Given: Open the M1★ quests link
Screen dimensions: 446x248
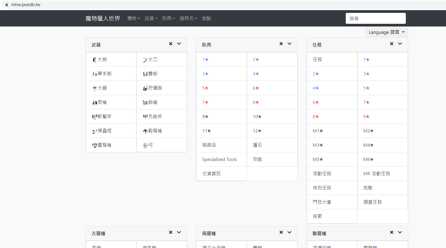Looking at the screenshot, I should [x=318, y=131].
